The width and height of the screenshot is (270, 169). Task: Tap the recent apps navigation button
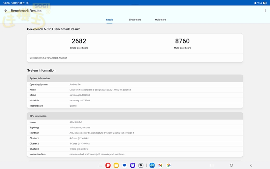coord(212,165)
